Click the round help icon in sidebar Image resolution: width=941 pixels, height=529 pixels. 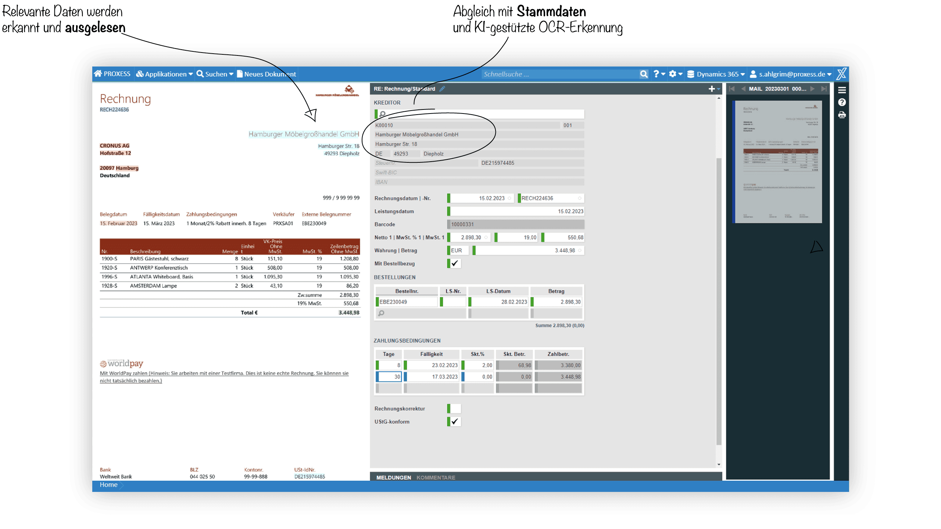pyautogui.click(x=842, y=102)
